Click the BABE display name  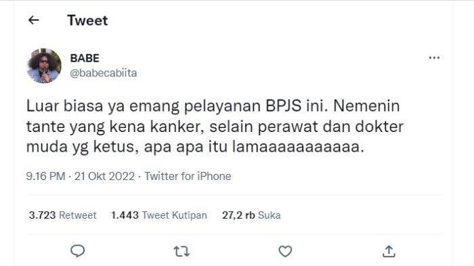(x=85, y=58)
